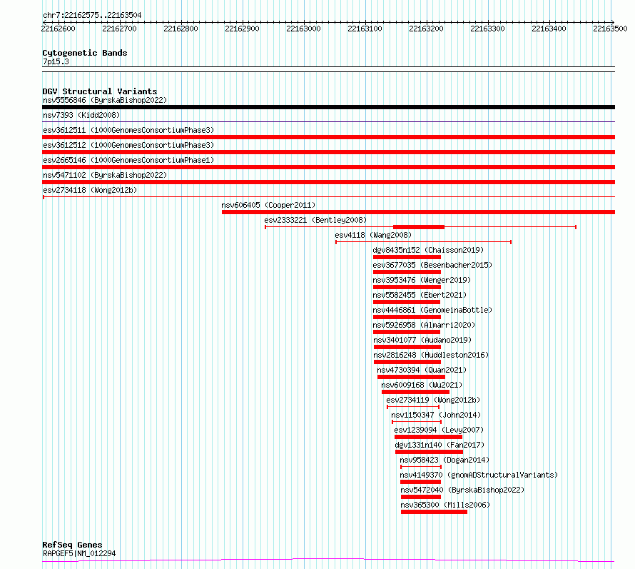Open the RAPGEF5|NM_012294 gene label

(x=79, y=553)
